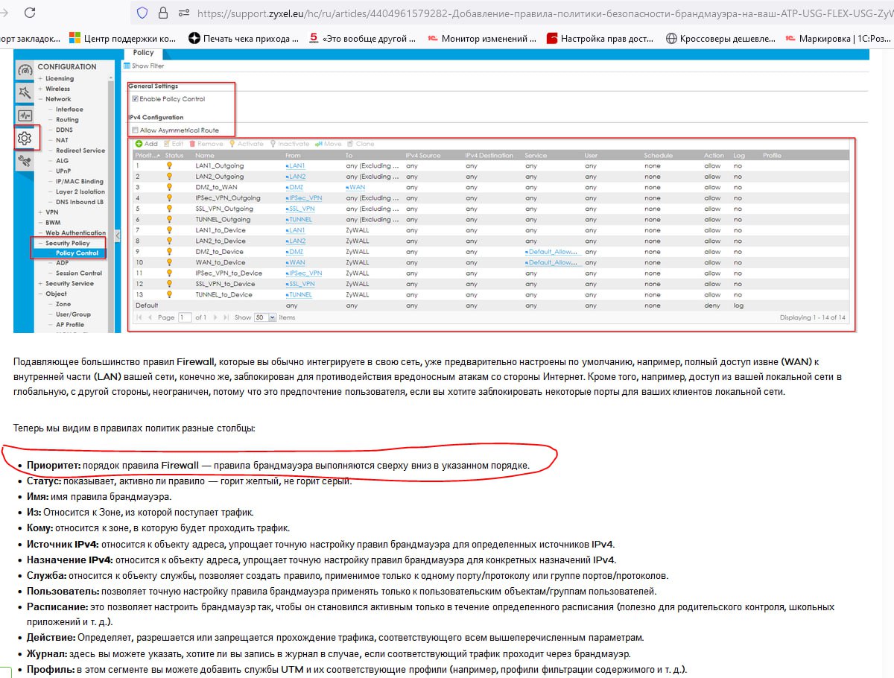Select the Policy tab
This screenshot has width=894, height=678.
click(144, 53)
